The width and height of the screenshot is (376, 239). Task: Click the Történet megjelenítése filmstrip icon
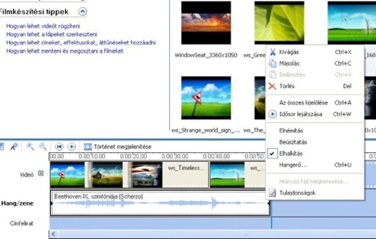click(88, 147)
